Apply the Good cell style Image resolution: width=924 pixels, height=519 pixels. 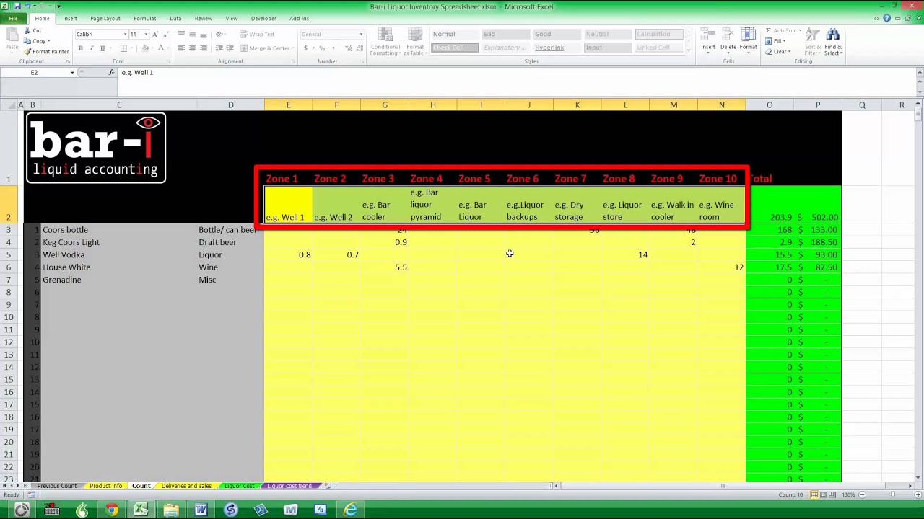click(557, 35)
